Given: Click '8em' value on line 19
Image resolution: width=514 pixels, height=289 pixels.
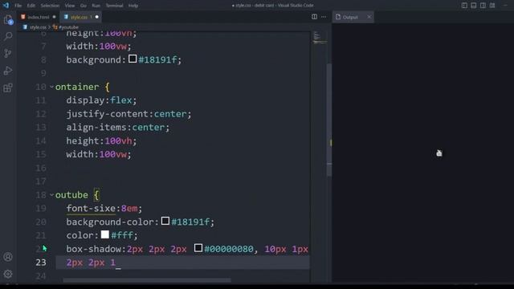Looking at the screenshot, I should pos(129,209).
